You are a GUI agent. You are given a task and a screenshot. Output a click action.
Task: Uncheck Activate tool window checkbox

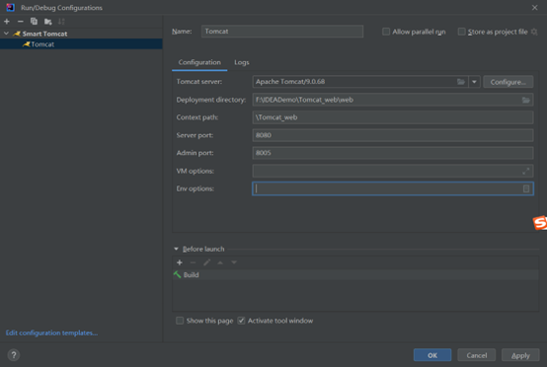click(x=241, y=321)
